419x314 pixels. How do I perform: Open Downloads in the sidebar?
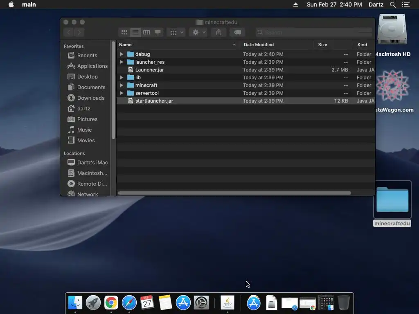point(86,98)
